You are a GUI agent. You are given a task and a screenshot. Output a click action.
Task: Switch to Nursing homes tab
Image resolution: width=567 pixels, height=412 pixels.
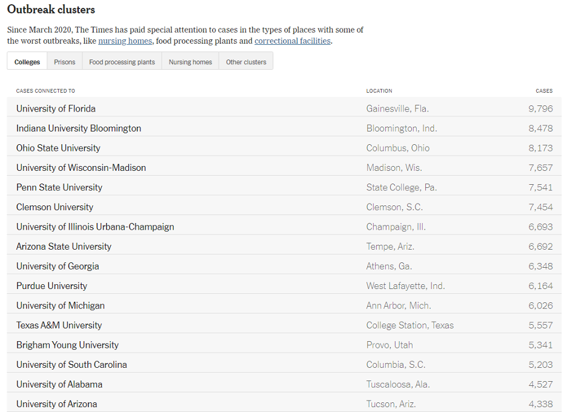(x=190, y=62)
